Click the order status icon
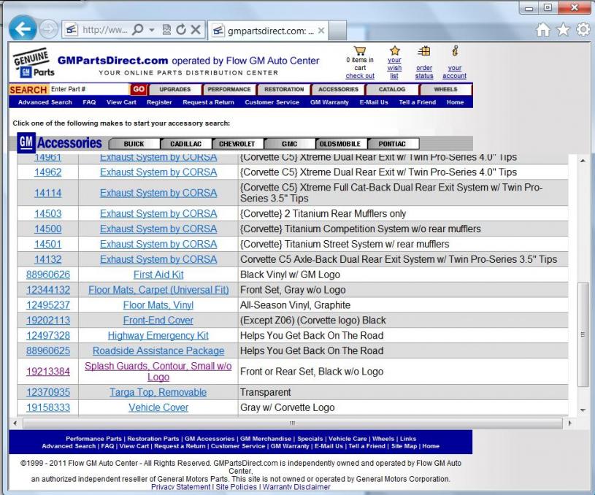The width and height of the screenshot is (595, 495). pos(424,52)
